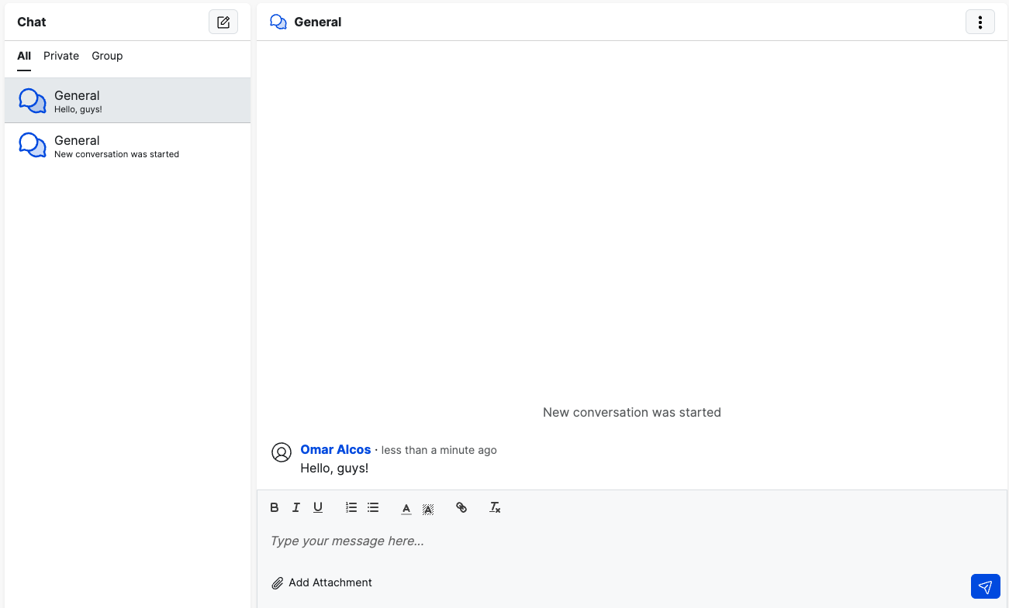This screenshot has width=1009, height=608.
Task: Click the 'less than a minute ago' timestamp
Action: (x=439, y=450)
